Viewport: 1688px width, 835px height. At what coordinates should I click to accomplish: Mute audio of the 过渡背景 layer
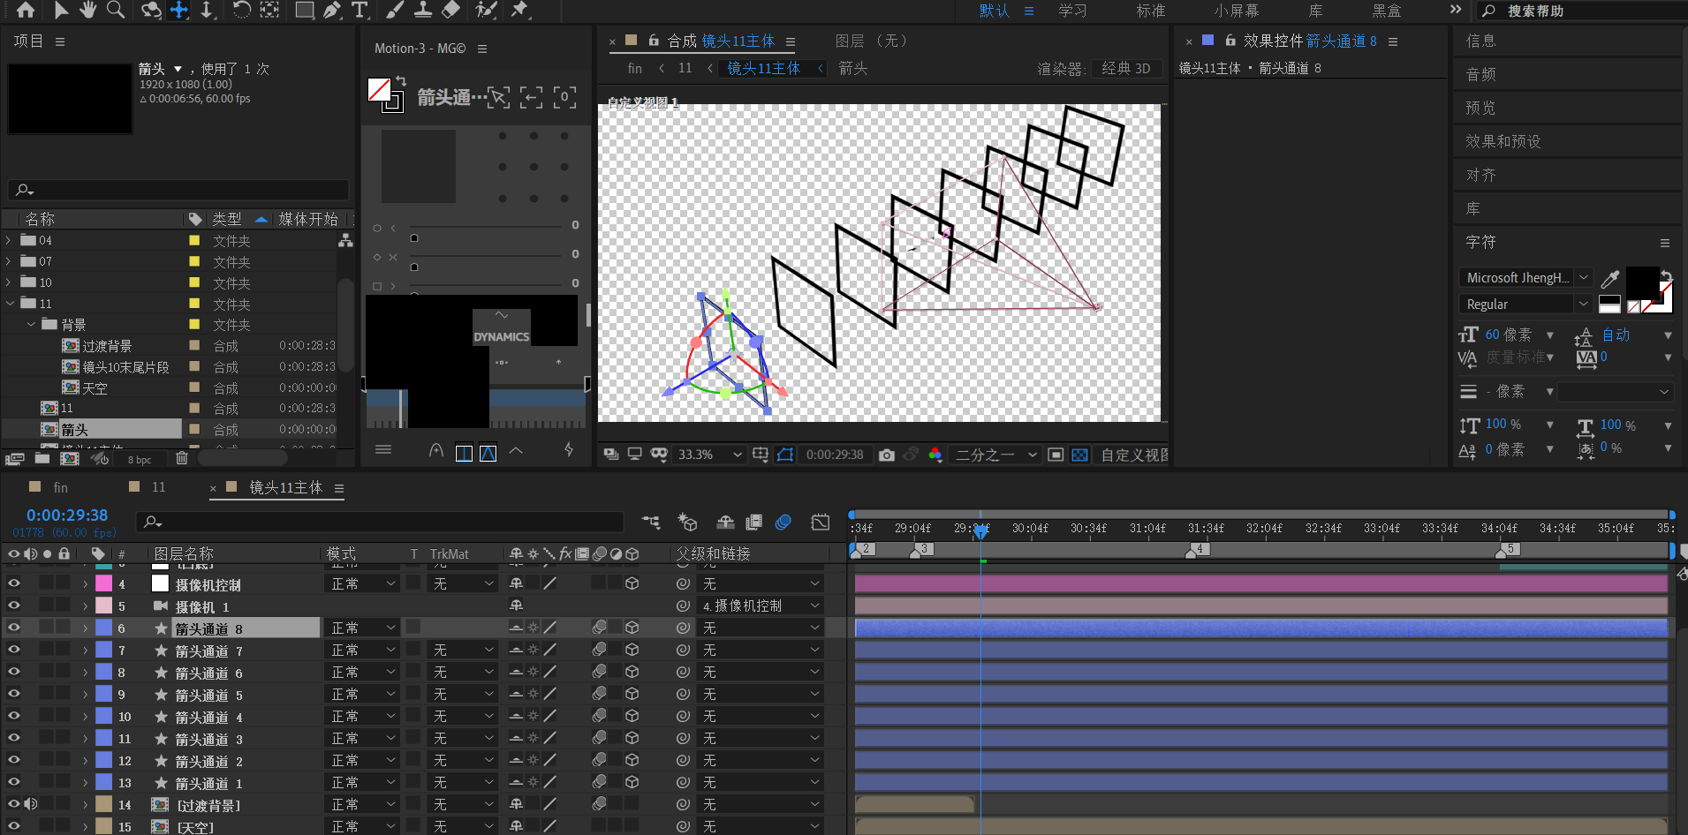pyautogui.click(x=31, y=803)
